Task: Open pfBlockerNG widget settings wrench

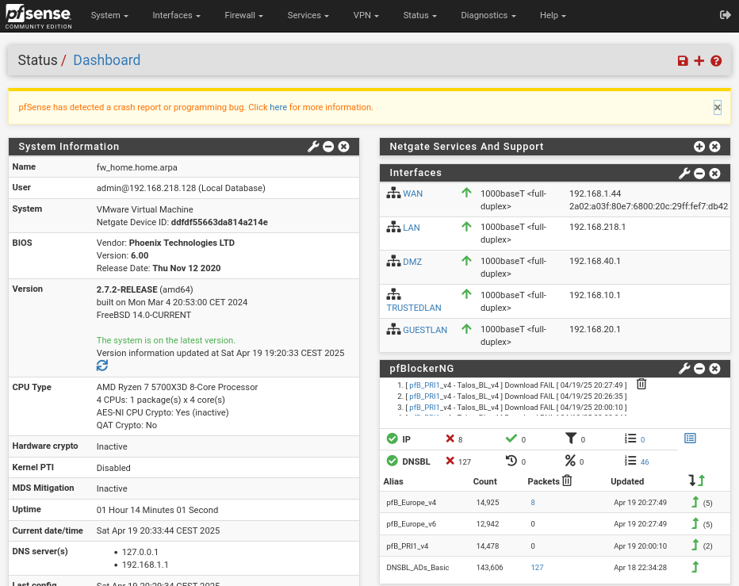Action: pos(684,369)
